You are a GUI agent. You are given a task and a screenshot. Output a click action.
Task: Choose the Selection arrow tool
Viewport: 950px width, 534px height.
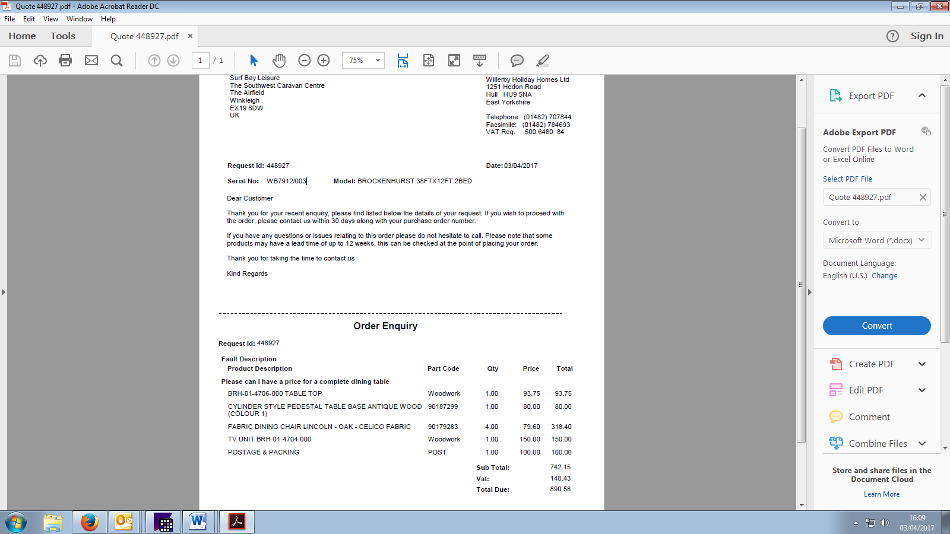point(254,61)
